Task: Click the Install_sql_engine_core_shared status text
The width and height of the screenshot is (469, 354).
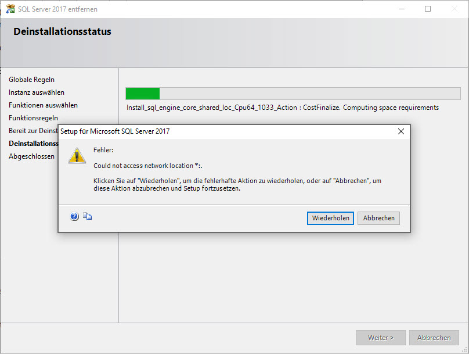Action: (283, 108)
